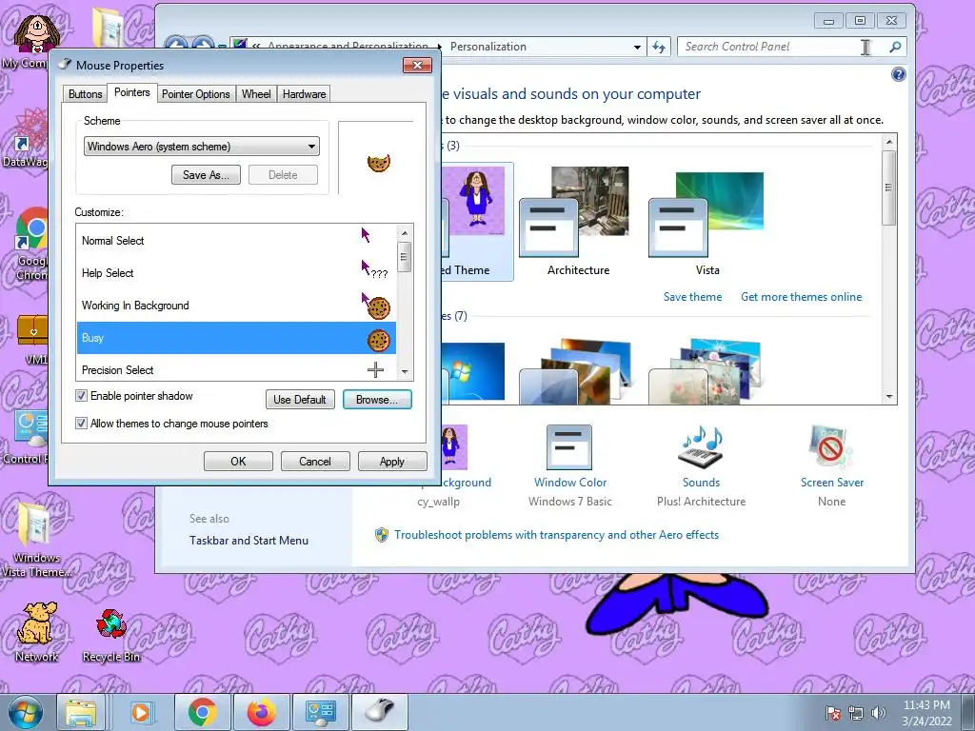This screenshot has width=975, height=731.
Task: Open the Scheme dropdown list
Action: (202, 146)
